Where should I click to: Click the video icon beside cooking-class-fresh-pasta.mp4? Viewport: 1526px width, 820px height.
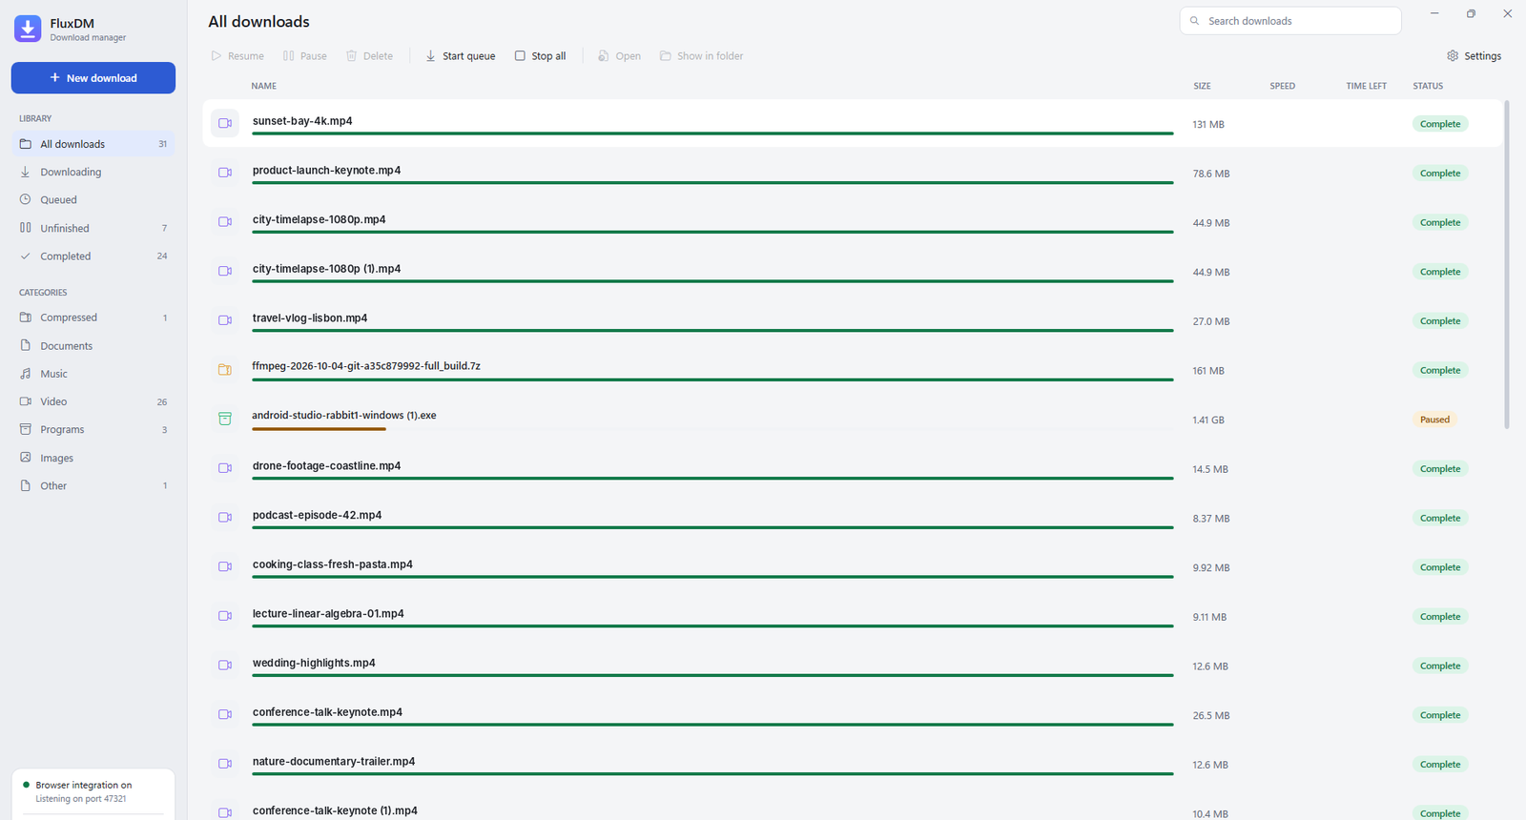225,566
